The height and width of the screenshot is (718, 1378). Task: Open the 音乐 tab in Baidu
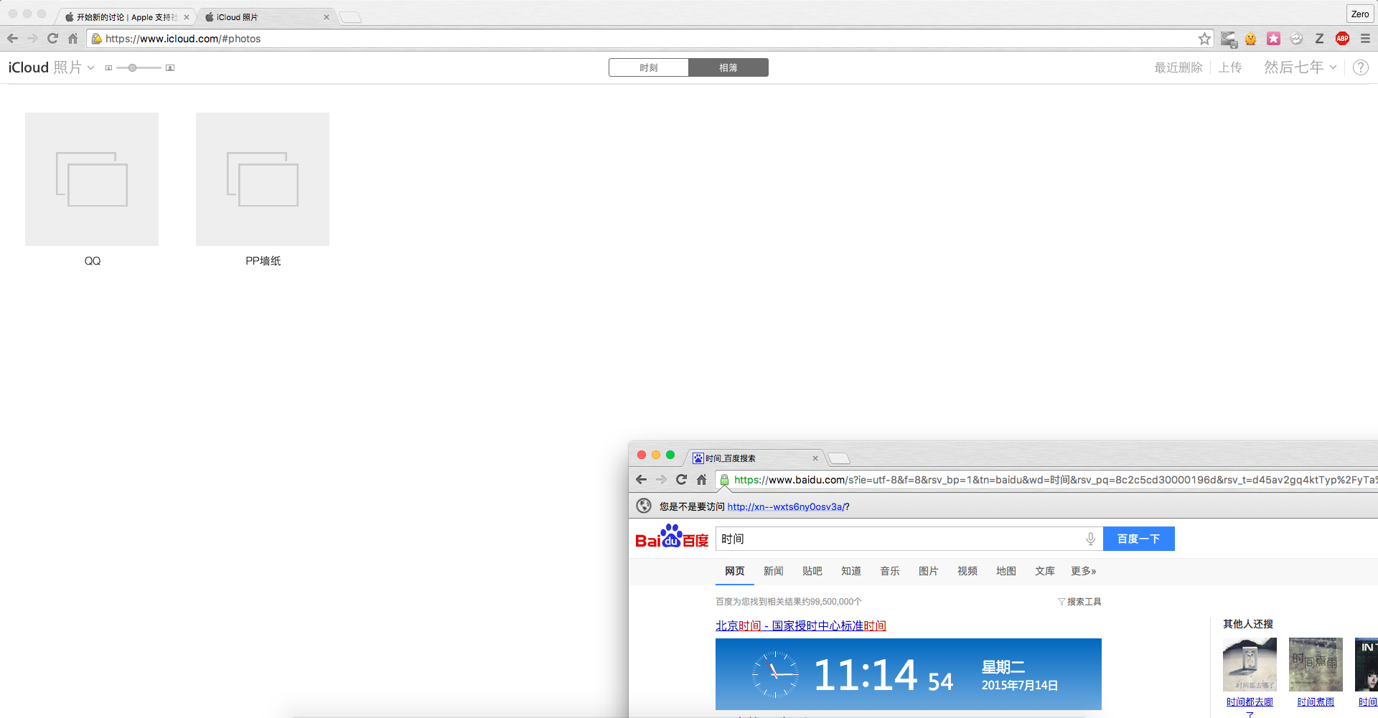(889, 571)
